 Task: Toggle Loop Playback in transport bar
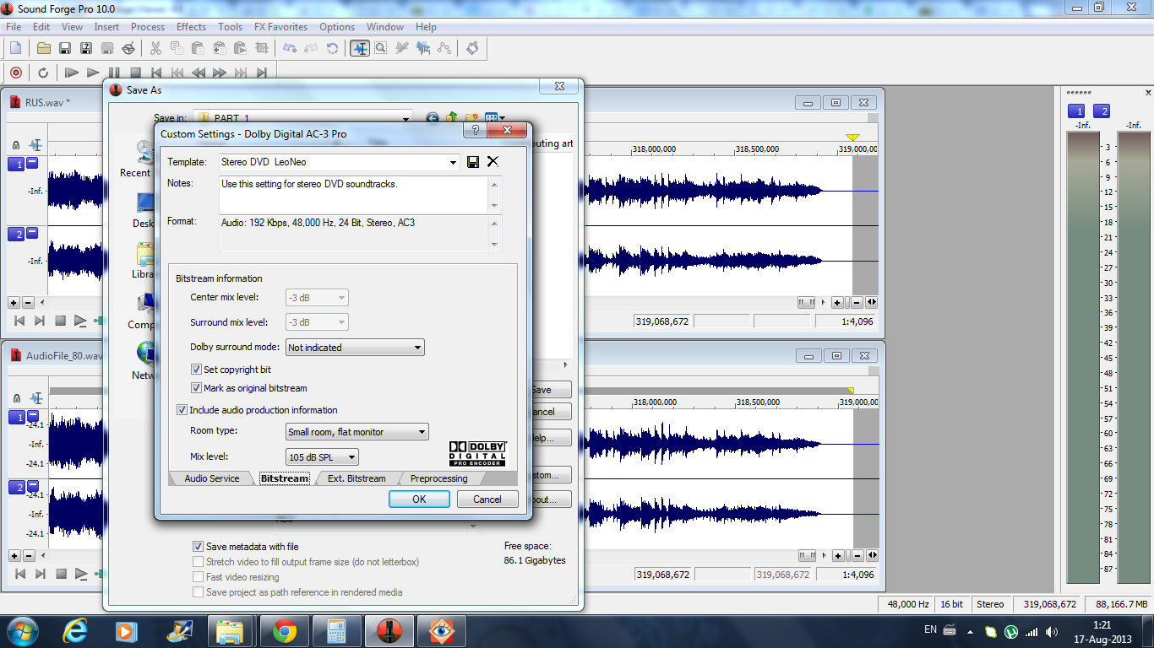tap(43, 73)
